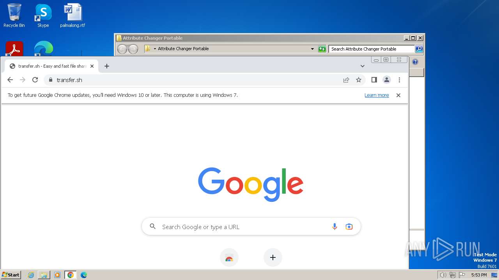Open Adobe Acrobat desktop icon

(14, 49)
